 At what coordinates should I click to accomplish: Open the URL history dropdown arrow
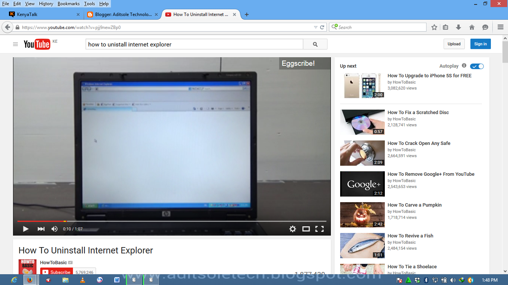pyautogui.click(x=316, y=27)
